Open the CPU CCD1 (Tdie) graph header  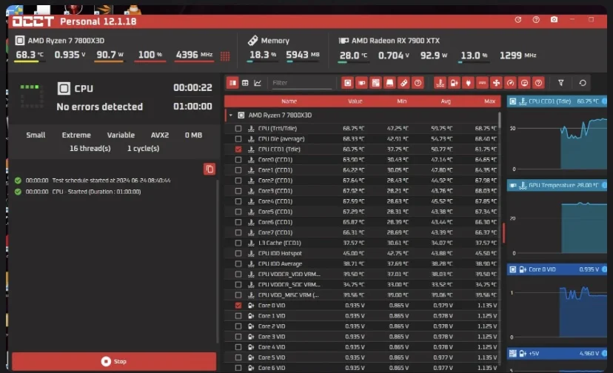[x=557, y=101]
